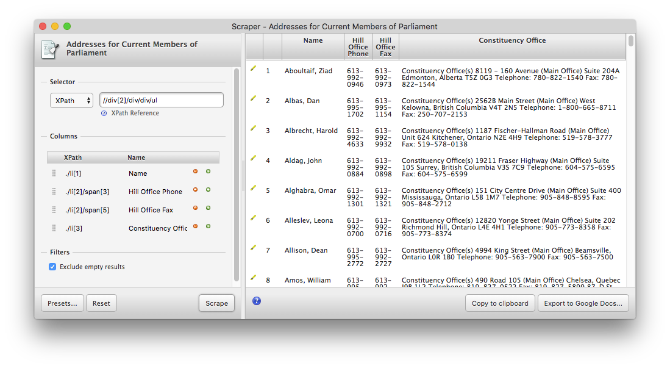Click the blue help icon below the results table
Image resolution: width=670 pixels, height=368 pixels.
[256, 300]
